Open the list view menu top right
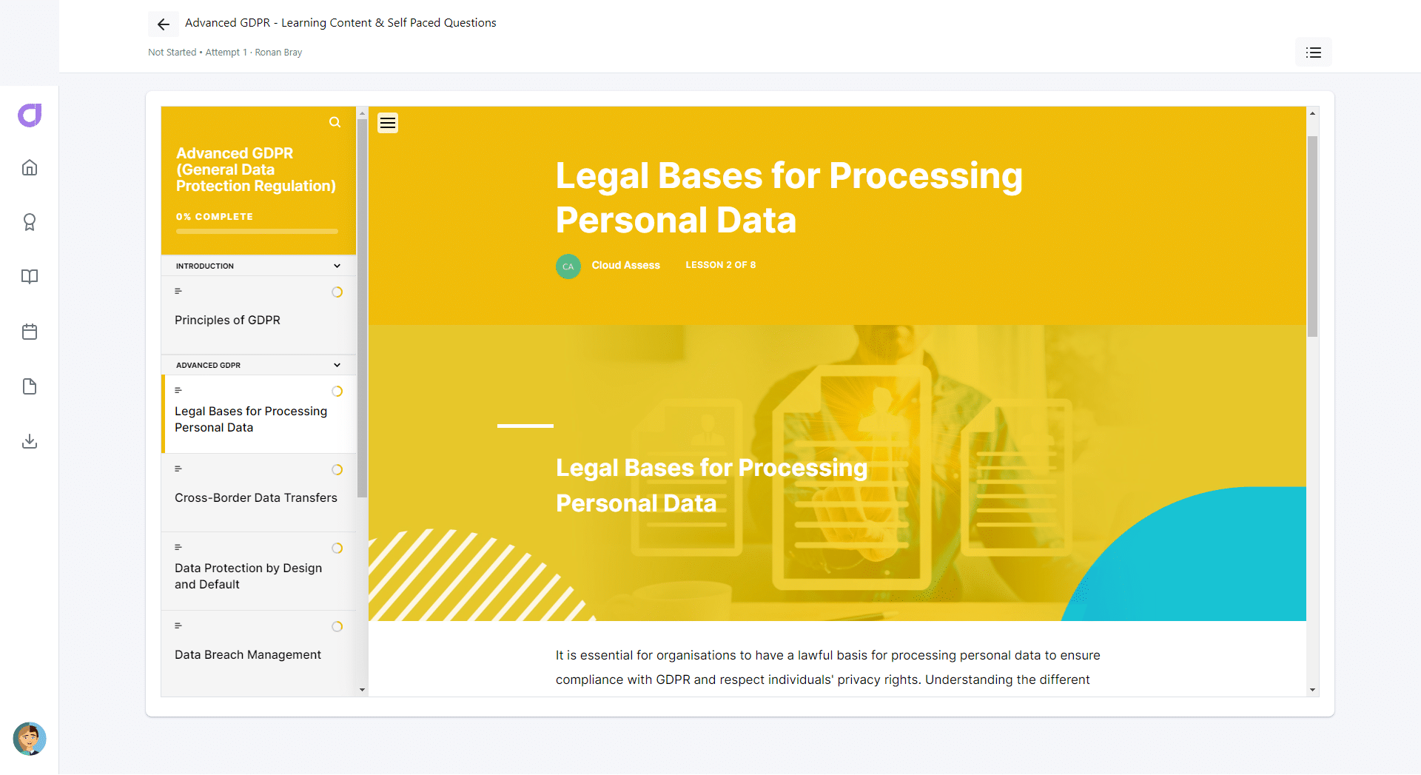 pos(1313,52)
